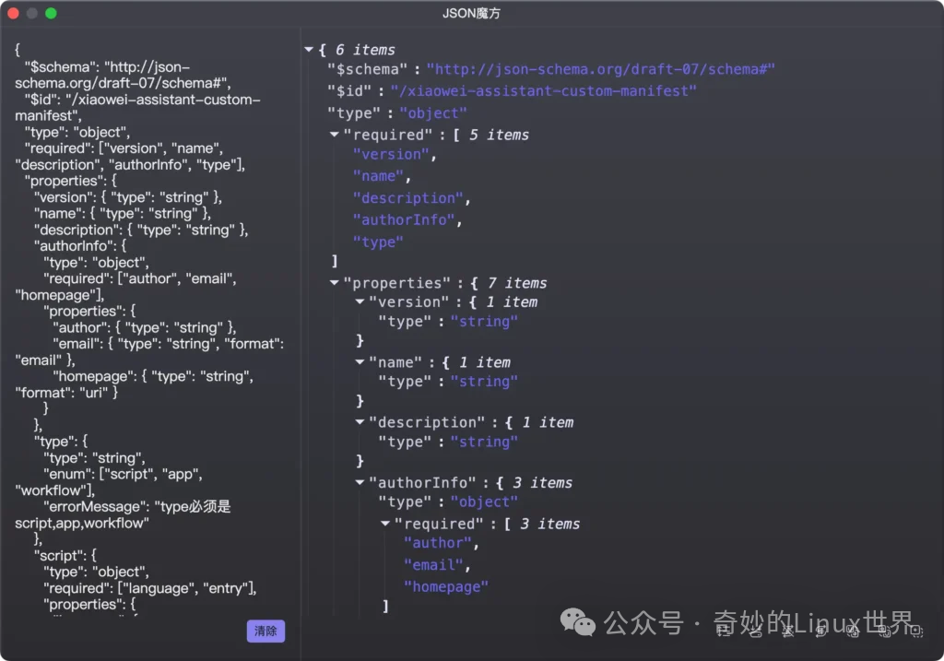Click the "object" value of the top-level type
944x661 pixels.
[433, 113]
